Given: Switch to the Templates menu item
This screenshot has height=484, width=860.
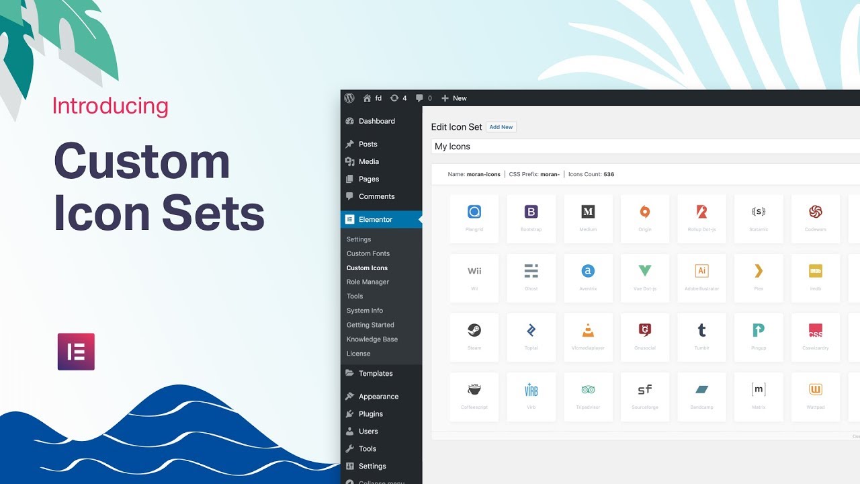Looking at the screenshot, I should [x=377, y=373].
